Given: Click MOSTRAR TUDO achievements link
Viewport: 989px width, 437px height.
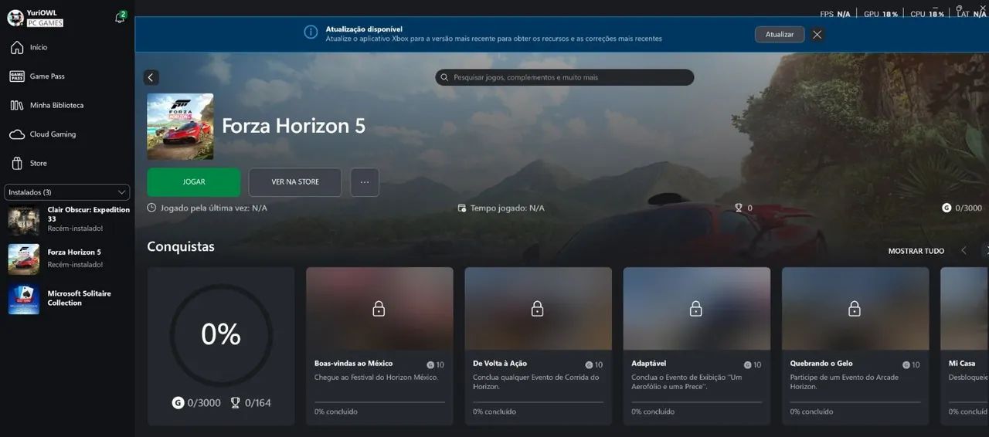Looking at the screenshot, I should coord(916,251).
